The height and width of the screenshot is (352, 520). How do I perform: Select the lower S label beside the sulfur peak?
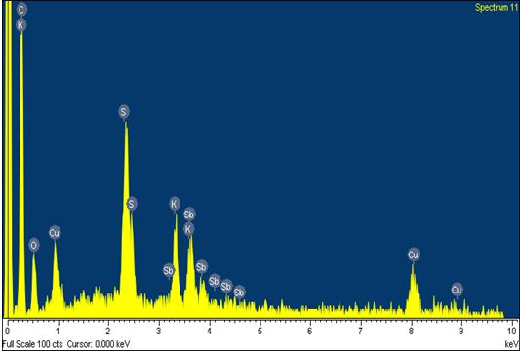(132, 204)
